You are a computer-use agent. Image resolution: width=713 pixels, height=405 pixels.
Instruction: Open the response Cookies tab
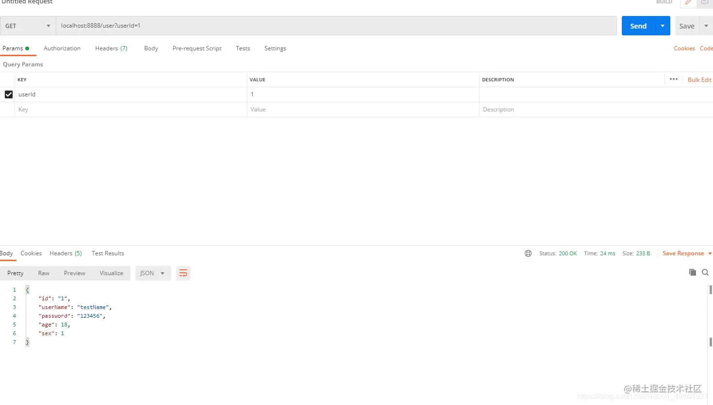pyautogui.click(x=31, y=253)
